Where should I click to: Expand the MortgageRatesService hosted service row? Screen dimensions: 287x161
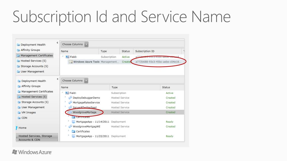pyautogui.click(x=66, y=102)
